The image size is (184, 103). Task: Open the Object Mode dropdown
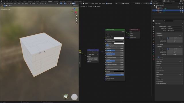coord(9,3)
